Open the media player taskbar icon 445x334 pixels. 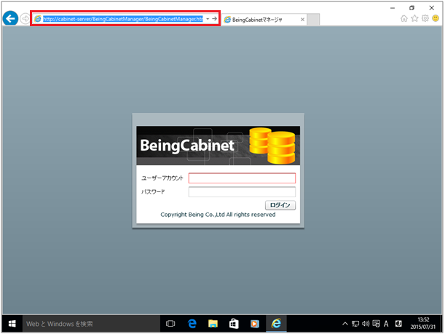[x=255, y=324]
